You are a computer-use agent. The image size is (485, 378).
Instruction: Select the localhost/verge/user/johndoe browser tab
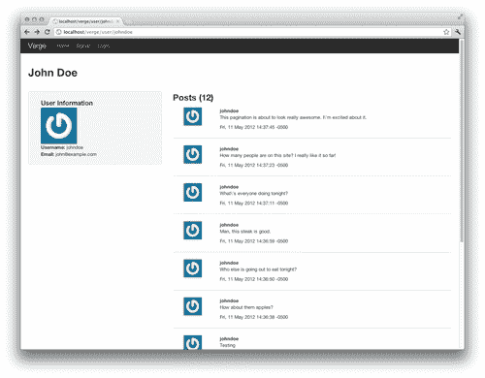85,21
